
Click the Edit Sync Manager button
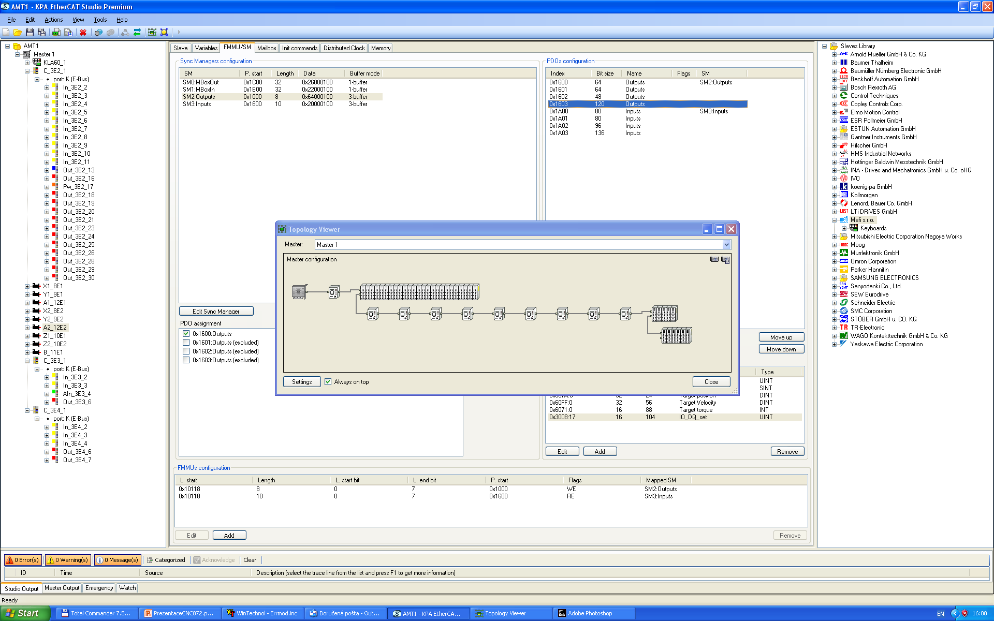(216, 311)
